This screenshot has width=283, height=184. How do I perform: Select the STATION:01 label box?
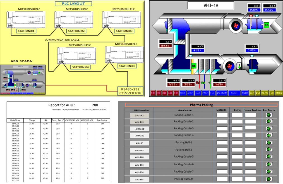[26, 31]
